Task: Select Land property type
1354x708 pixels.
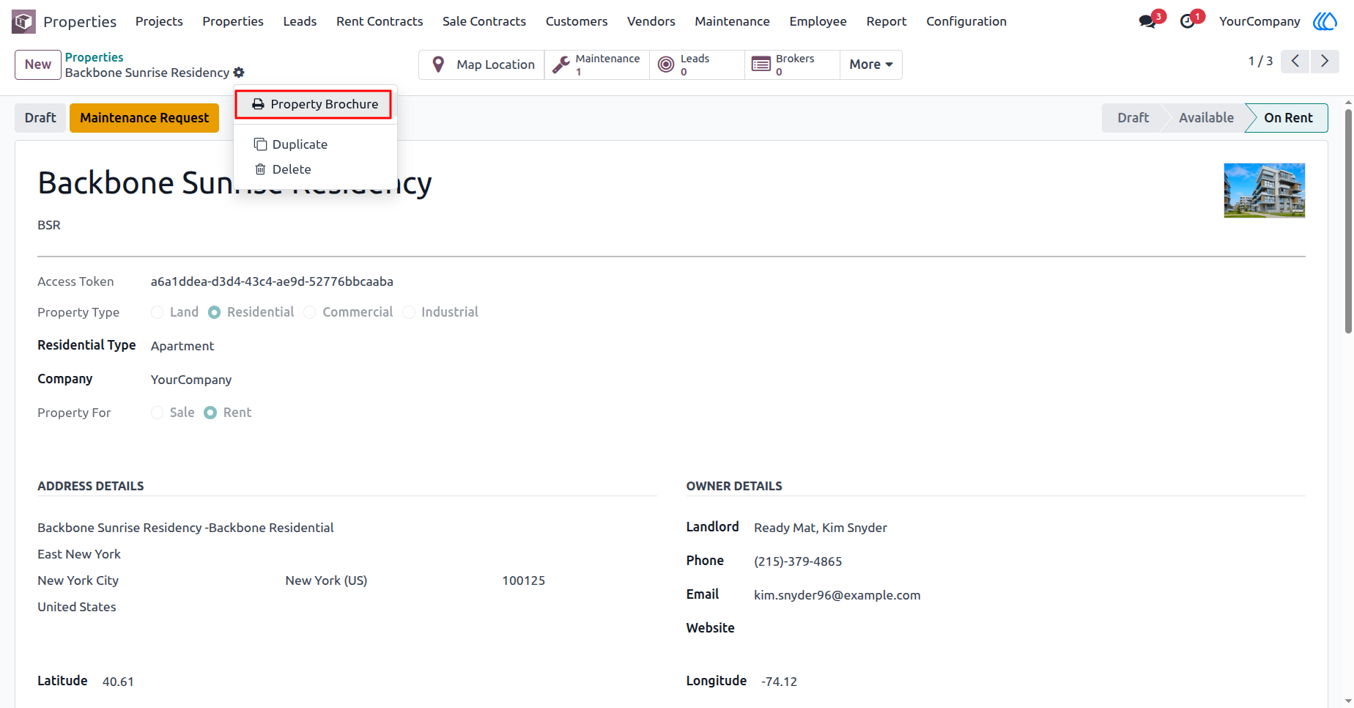Action: [158, 312]
